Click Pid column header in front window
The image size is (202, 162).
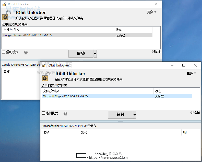[188, 132]
